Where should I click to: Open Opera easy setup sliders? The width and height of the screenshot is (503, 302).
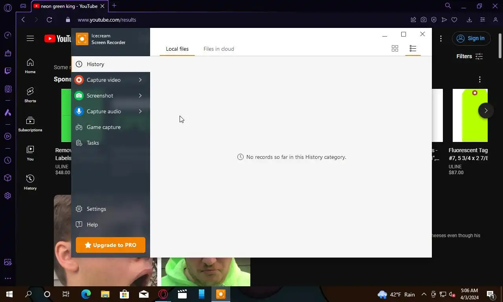coord(483,20)
